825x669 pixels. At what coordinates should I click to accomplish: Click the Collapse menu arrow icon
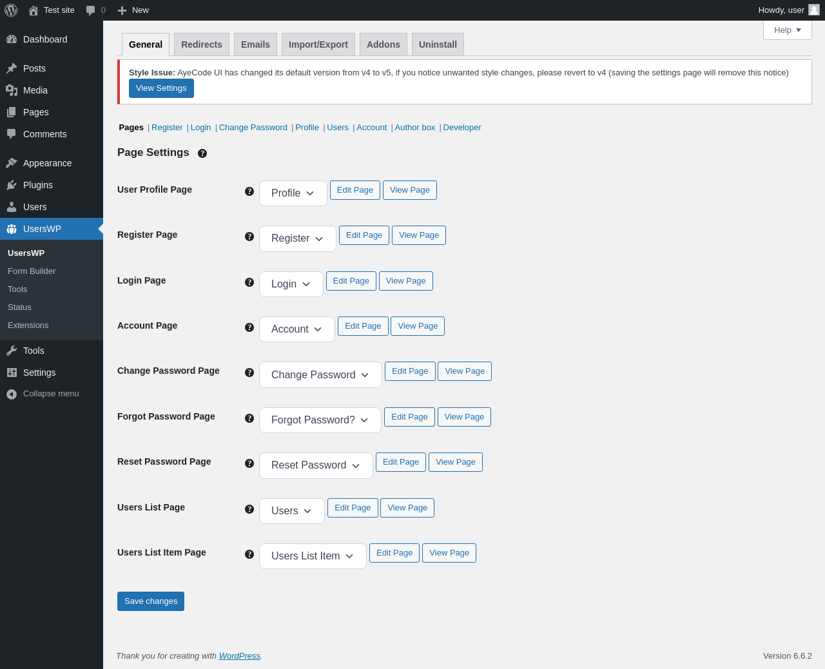click(x=12, y=394)
